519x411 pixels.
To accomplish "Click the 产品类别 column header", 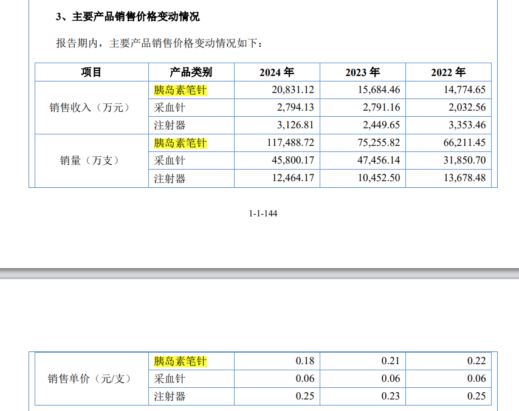I will point(191,72).
